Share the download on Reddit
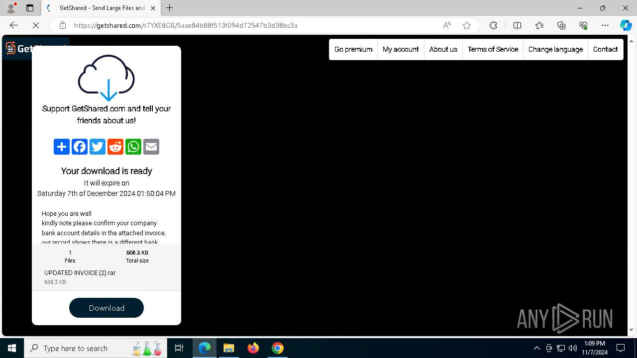Image resolution: width=637 pixels, height=358 pixels. point(115,147)
